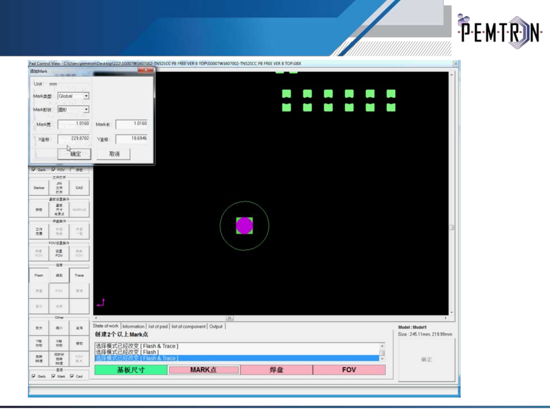Click the full view button beside zoom out
This screenshot has height=412, width=550.
(x=79, y=328)
